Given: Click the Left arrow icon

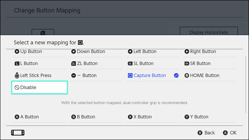Looking at the screenshot, I should [x=130, y=52].
